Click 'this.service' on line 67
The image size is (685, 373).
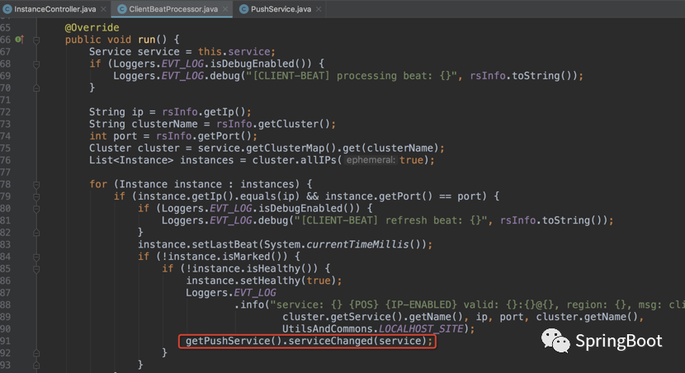(234, 51)
